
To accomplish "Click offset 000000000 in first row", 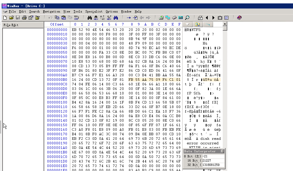I will tap(57, 30).
